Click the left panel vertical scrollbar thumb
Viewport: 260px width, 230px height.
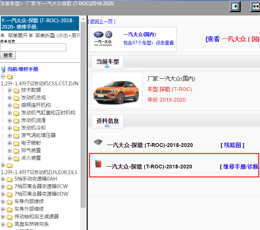[83, 115]
